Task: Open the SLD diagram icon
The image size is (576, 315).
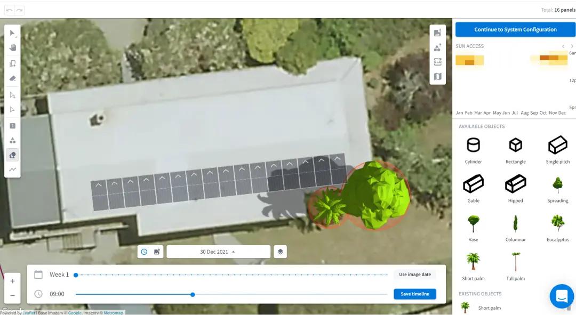Action: [437, 62]
